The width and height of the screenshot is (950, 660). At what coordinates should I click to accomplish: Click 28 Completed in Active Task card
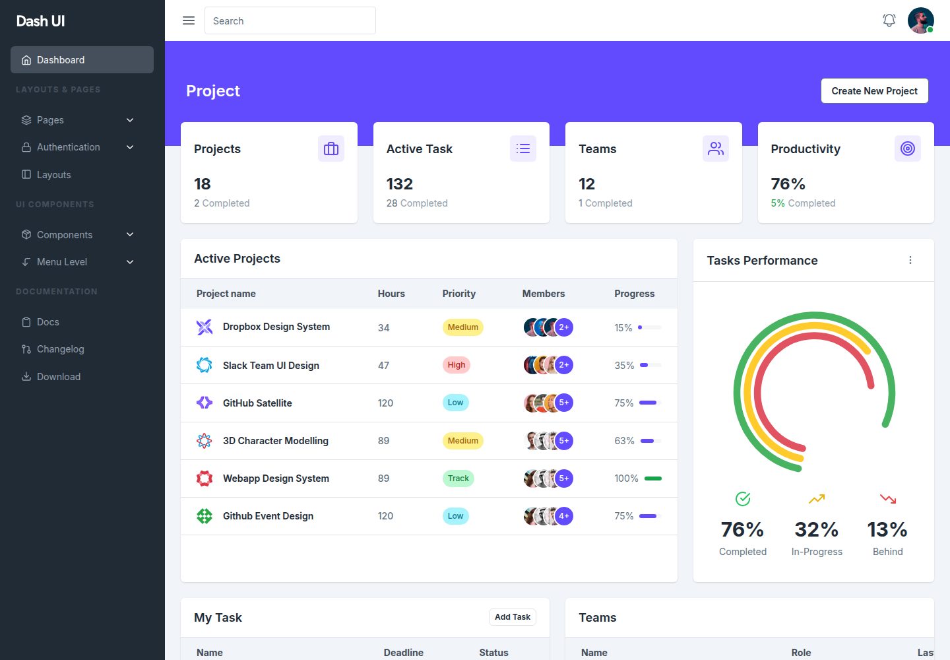[417, 203]
